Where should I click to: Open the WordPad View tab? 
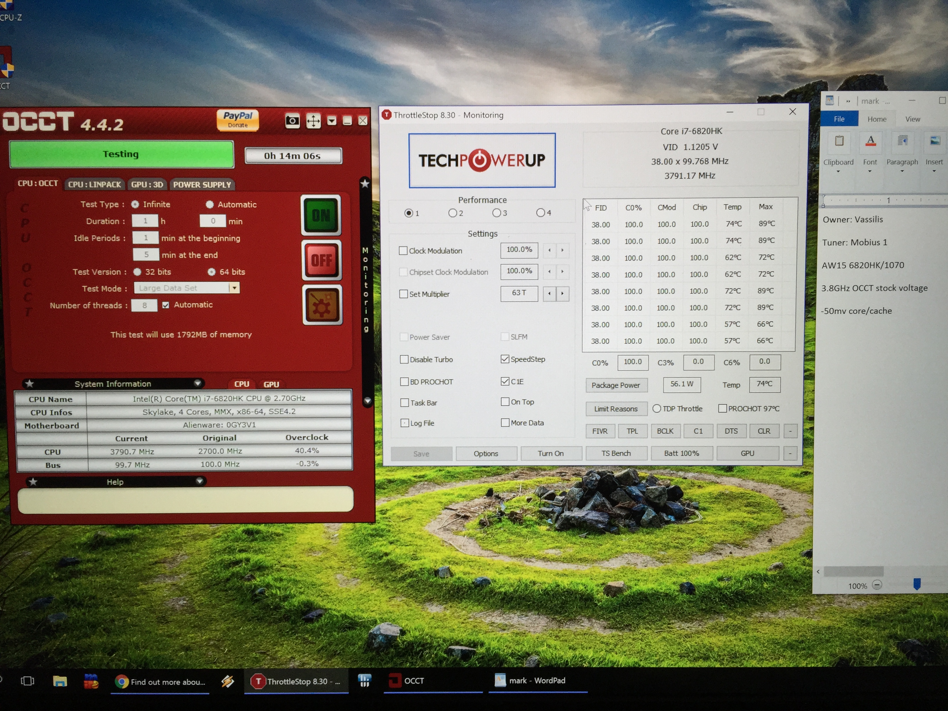pyautogui.click(x=913, y=119)
